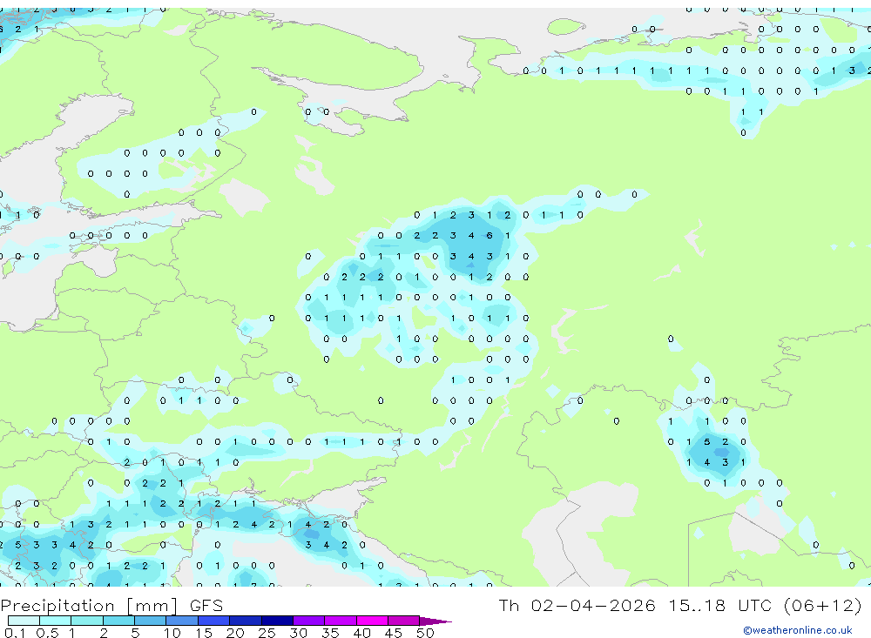The height and width of the screenshot is (638, 871).
Task: Click the 1–2 mm legend color swatch
Action: pos(86,621)
